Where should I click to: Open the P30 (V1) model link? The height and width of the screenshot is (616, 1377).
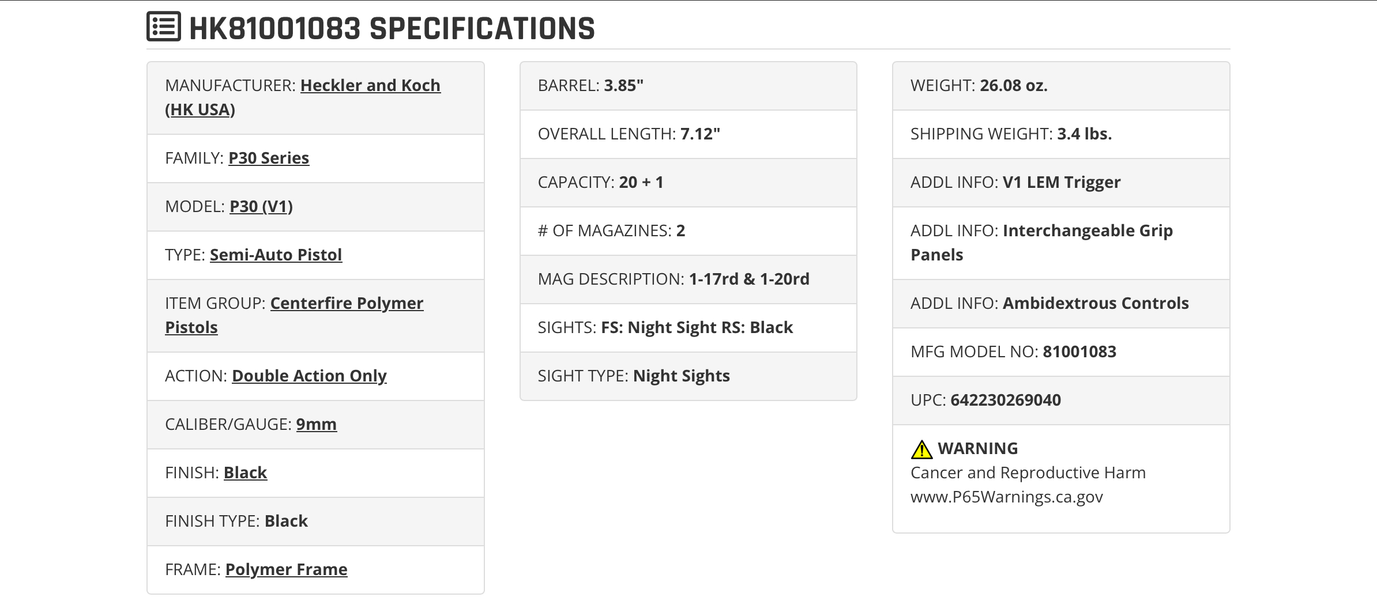coord(261,206)
